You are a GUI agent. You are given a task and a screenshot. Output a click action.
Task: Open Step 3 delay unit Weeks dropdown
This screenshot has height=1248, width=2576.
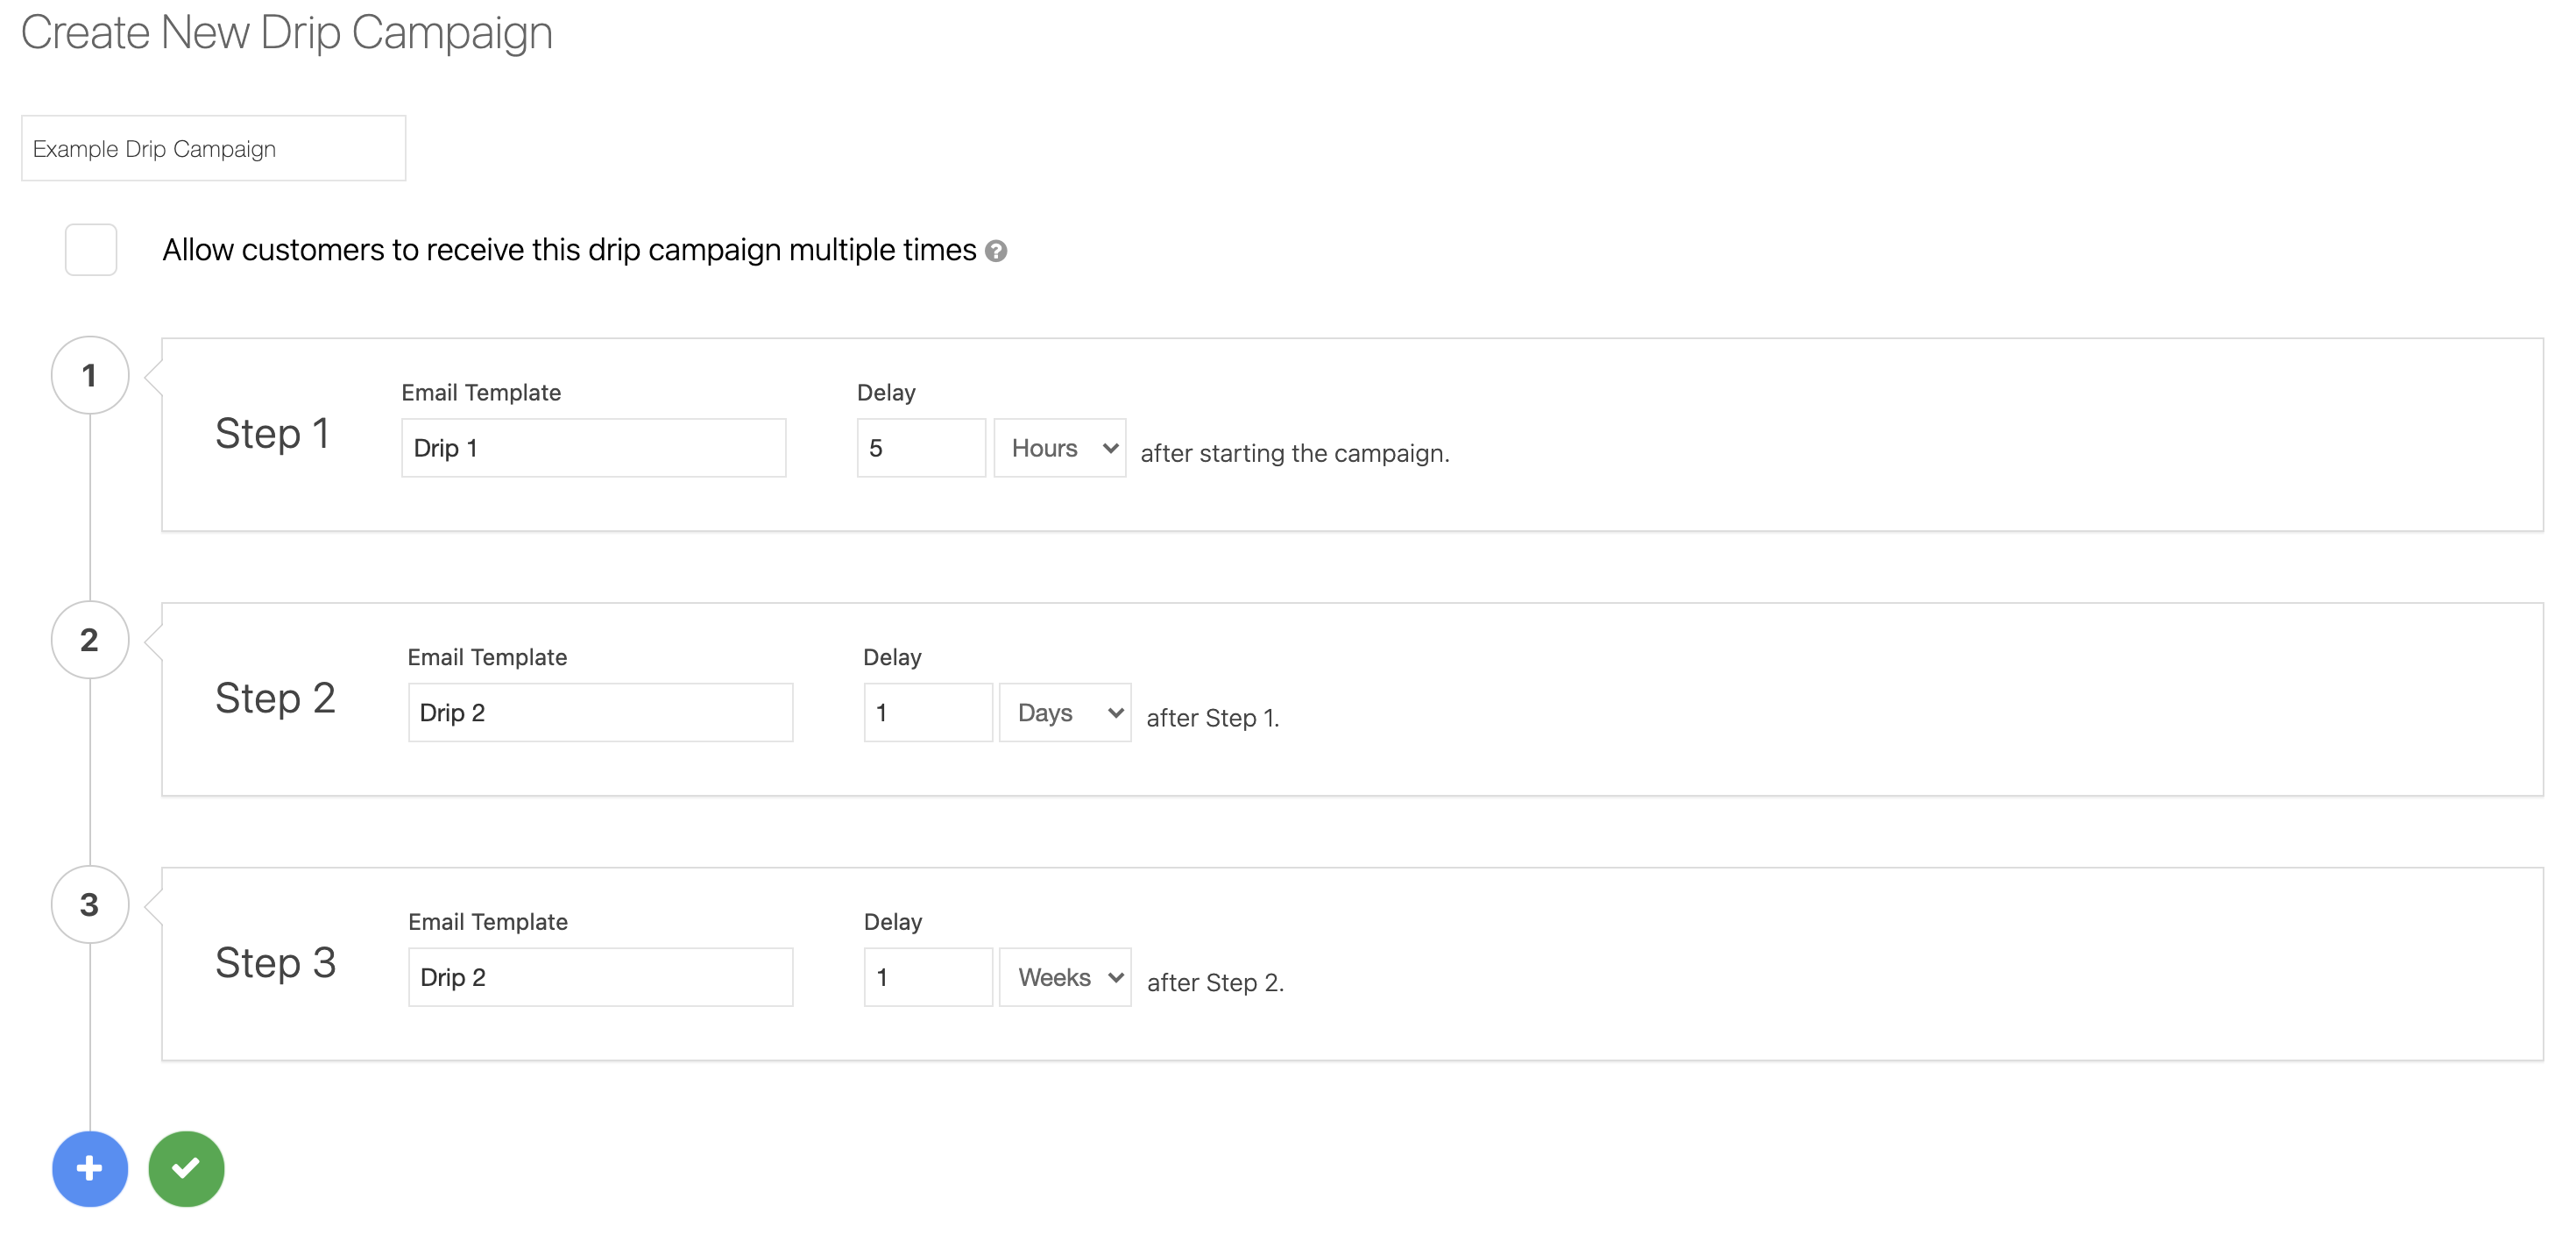[1065, 976]
